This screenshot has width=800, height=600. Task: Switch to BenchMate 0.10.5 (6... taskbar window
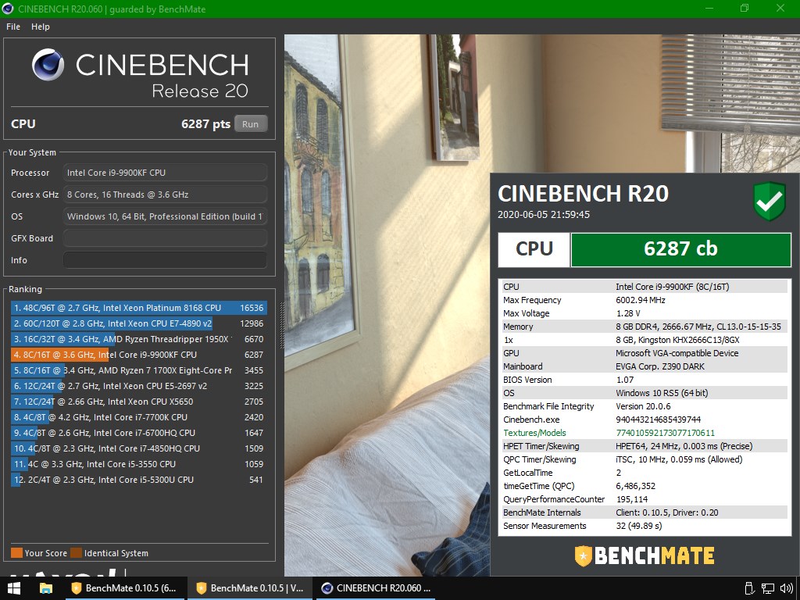pos(124,588)
